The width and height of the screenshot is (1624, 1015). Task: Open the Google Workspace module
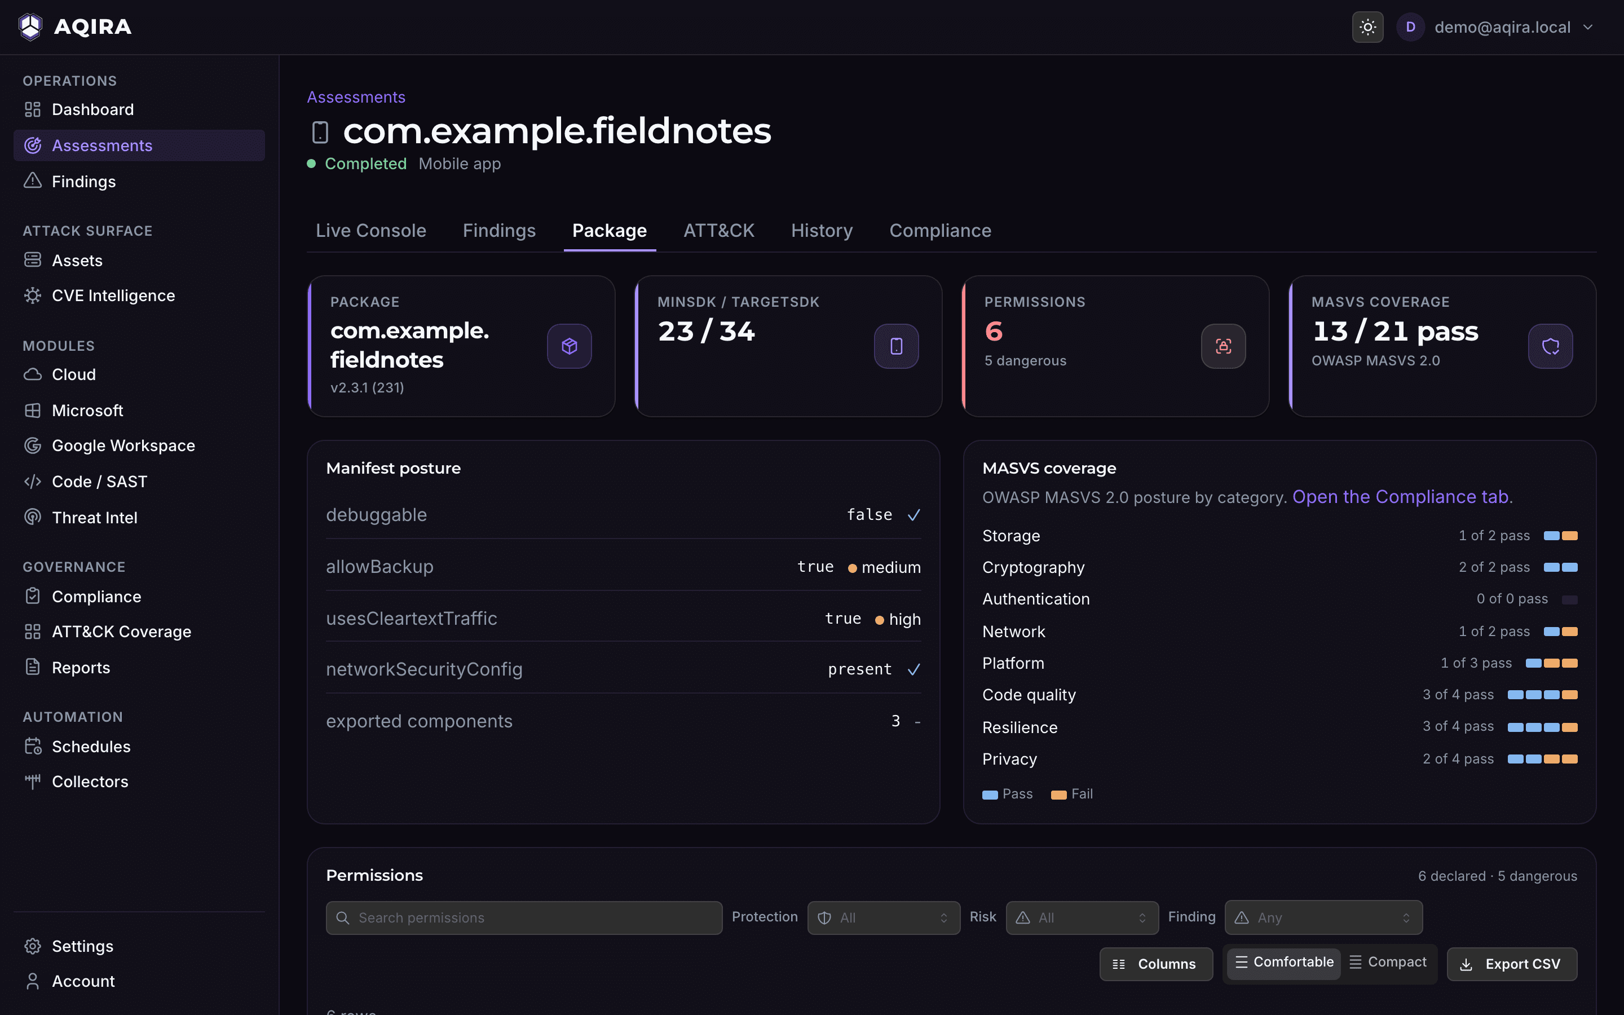(x=139, y=445)
